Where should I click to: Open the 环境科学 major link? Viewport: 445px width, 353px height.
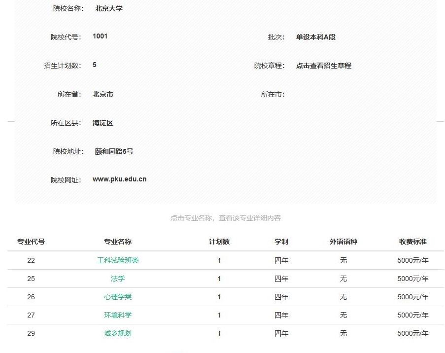(x=118, y=315)
